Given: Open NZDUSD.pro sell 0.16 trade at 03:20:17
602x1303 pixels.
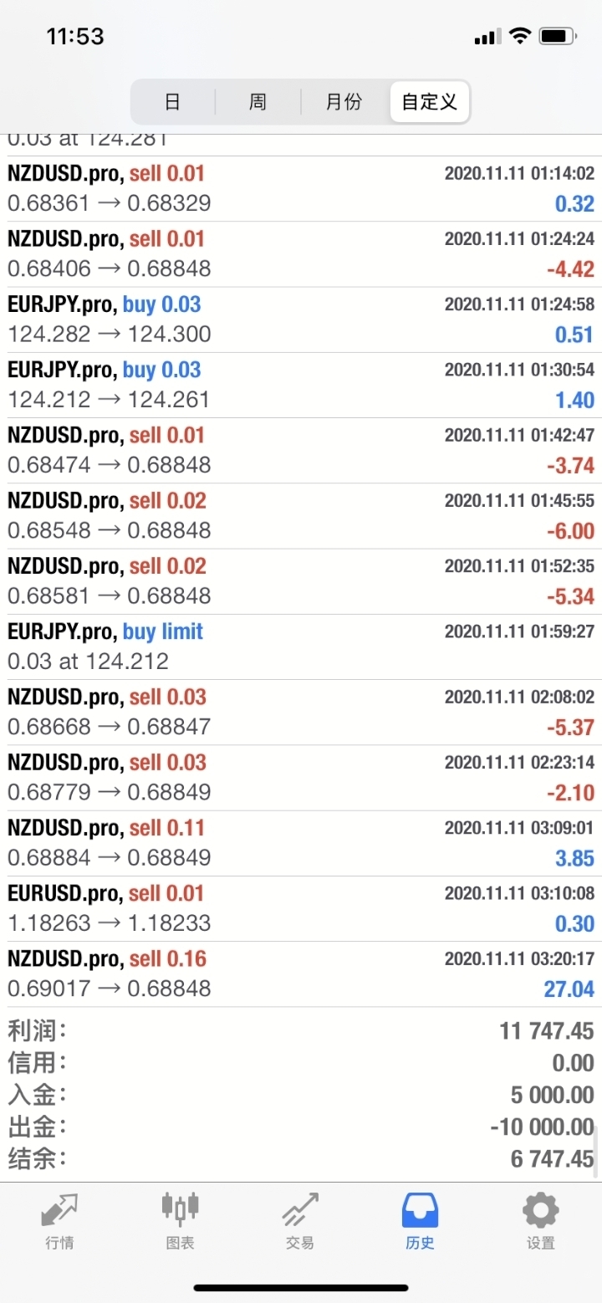Looking at the screenshot, I should tap(301, 974).
